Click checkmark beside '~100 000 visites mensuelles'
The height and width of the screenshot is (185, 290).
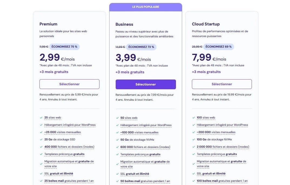(117, 133)
